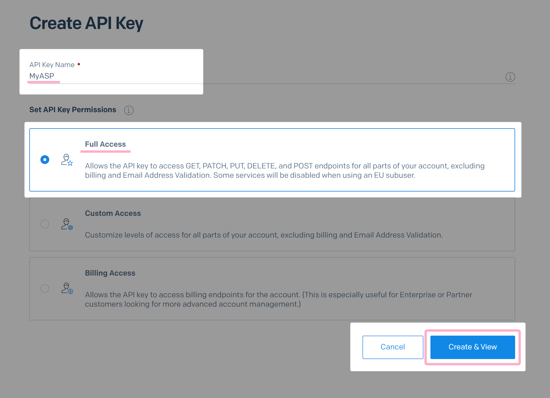Click the API Key Name label
The image size is (550, 398).
coord(52,65)
